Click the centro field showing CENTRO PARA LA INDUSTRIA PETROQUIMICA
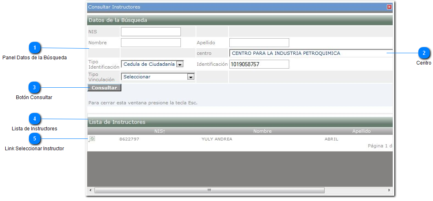The height and width of the screenshot is (201, 433). (x=311, y=54)
